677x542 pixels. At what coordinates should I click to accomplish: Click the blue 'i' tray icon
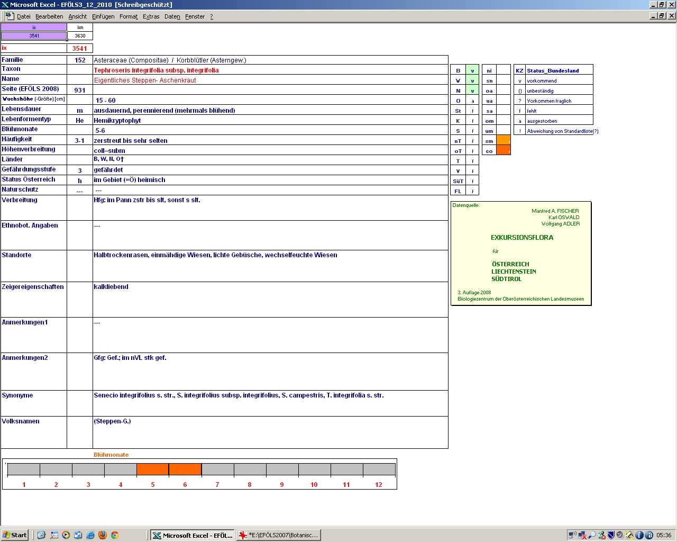(x=639, y=535)
